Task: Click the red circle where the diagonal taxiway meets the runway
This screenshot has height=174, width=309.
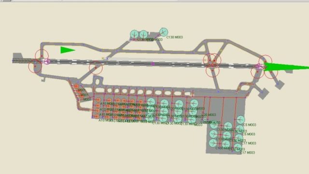Action: pyautogui.click(x=96, y=68)
